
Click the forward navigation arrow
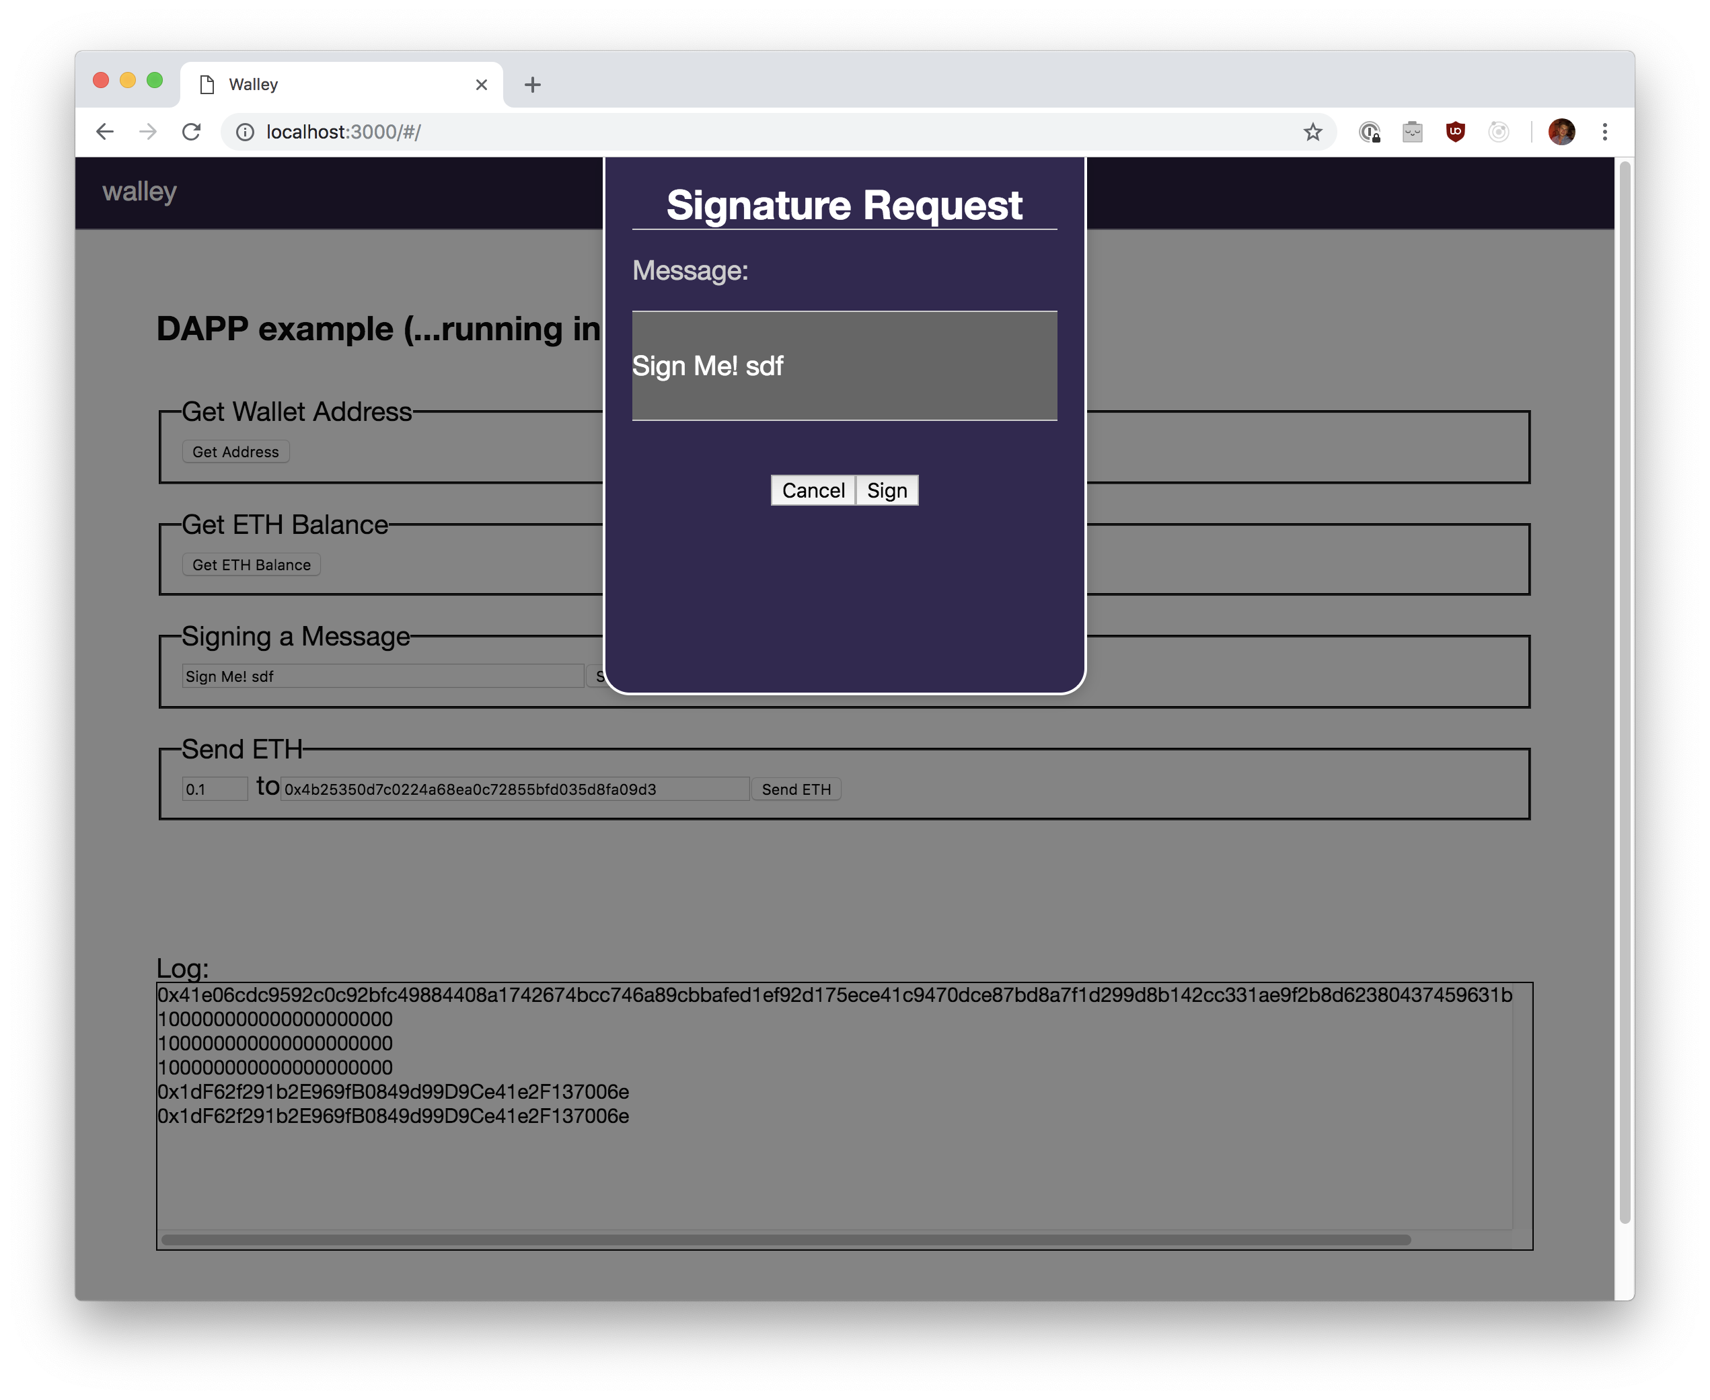pyautogui.click(x=147, y=131)
